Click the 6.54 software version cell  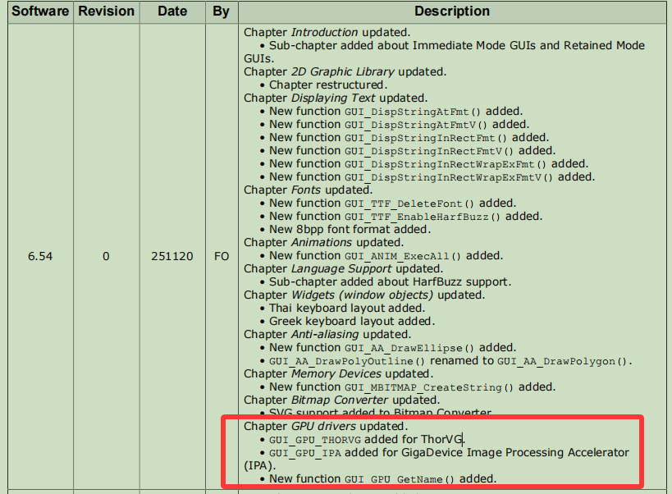pos(39,256)
